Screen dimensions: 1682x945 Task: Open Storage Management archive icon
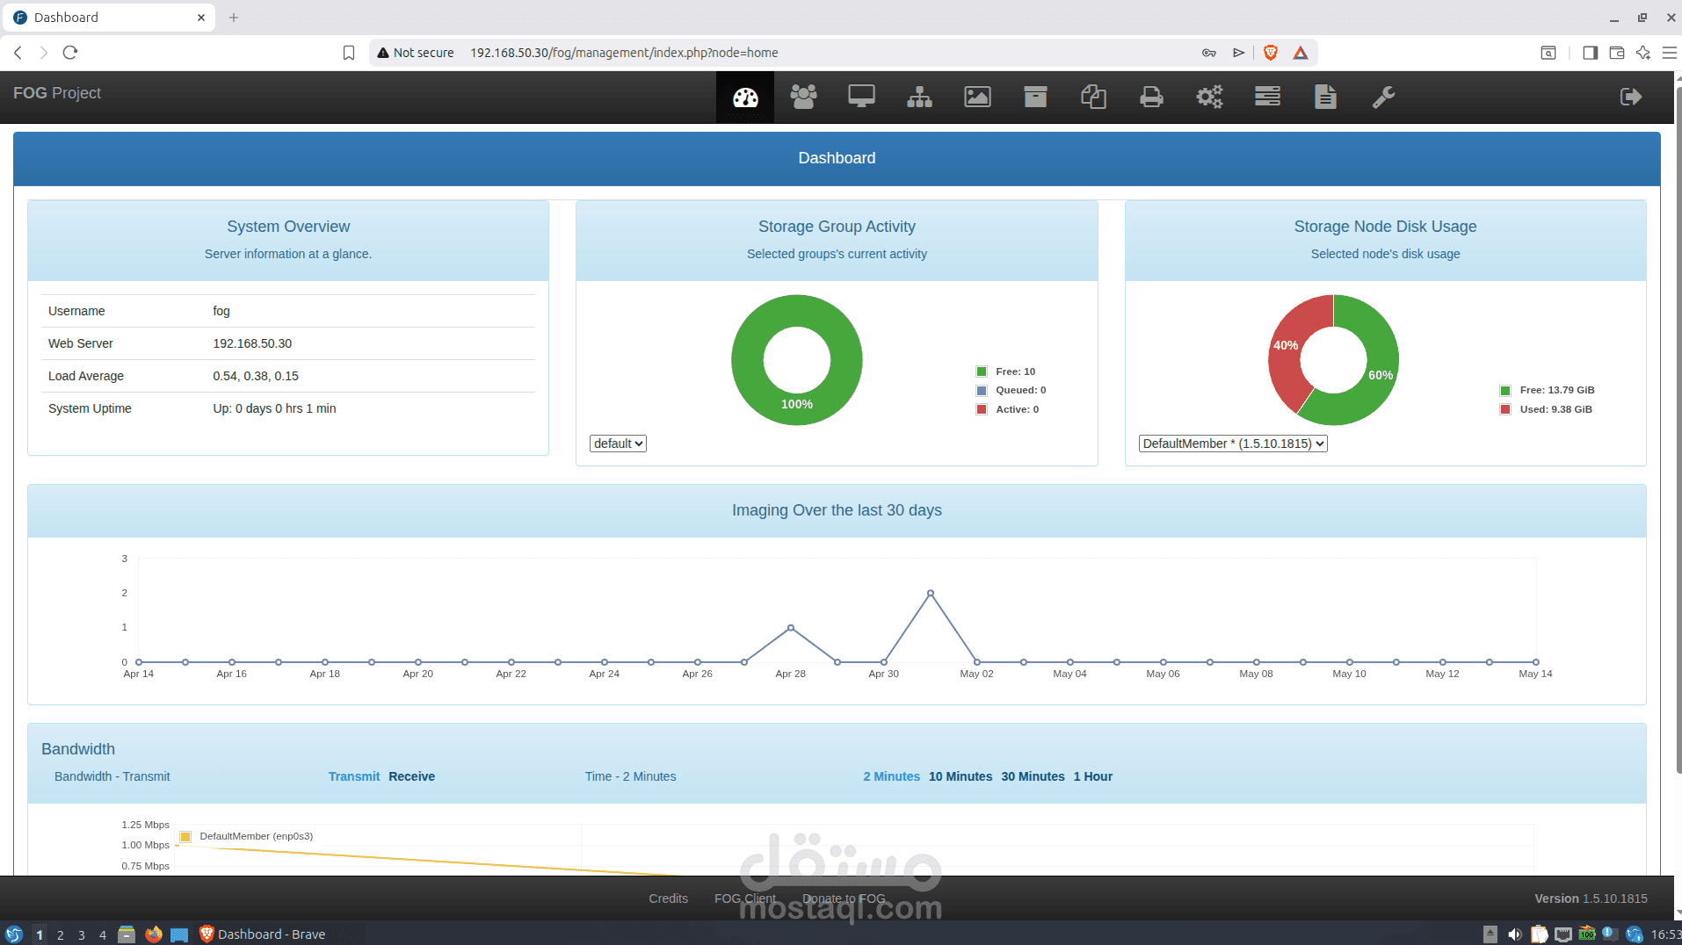coord(1035,97)
